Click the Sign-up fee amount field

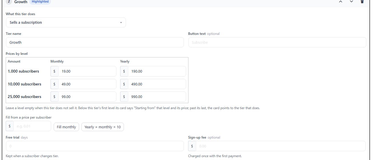281,146
